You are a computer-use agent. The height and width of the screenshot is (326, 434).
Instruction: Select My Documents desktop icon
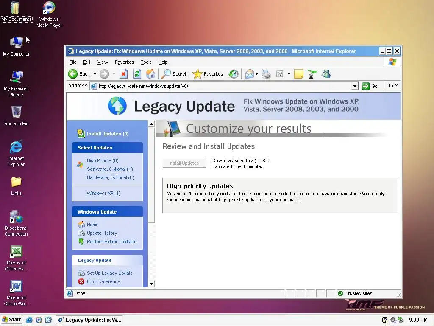(17, 12)
